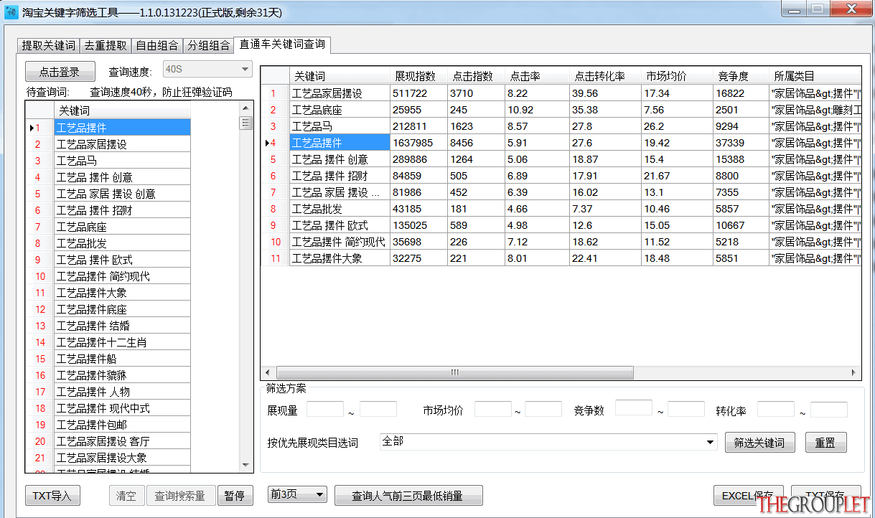Click the app icon in title bar
Screen dimensions: 875x518
[x=11, y=11]
